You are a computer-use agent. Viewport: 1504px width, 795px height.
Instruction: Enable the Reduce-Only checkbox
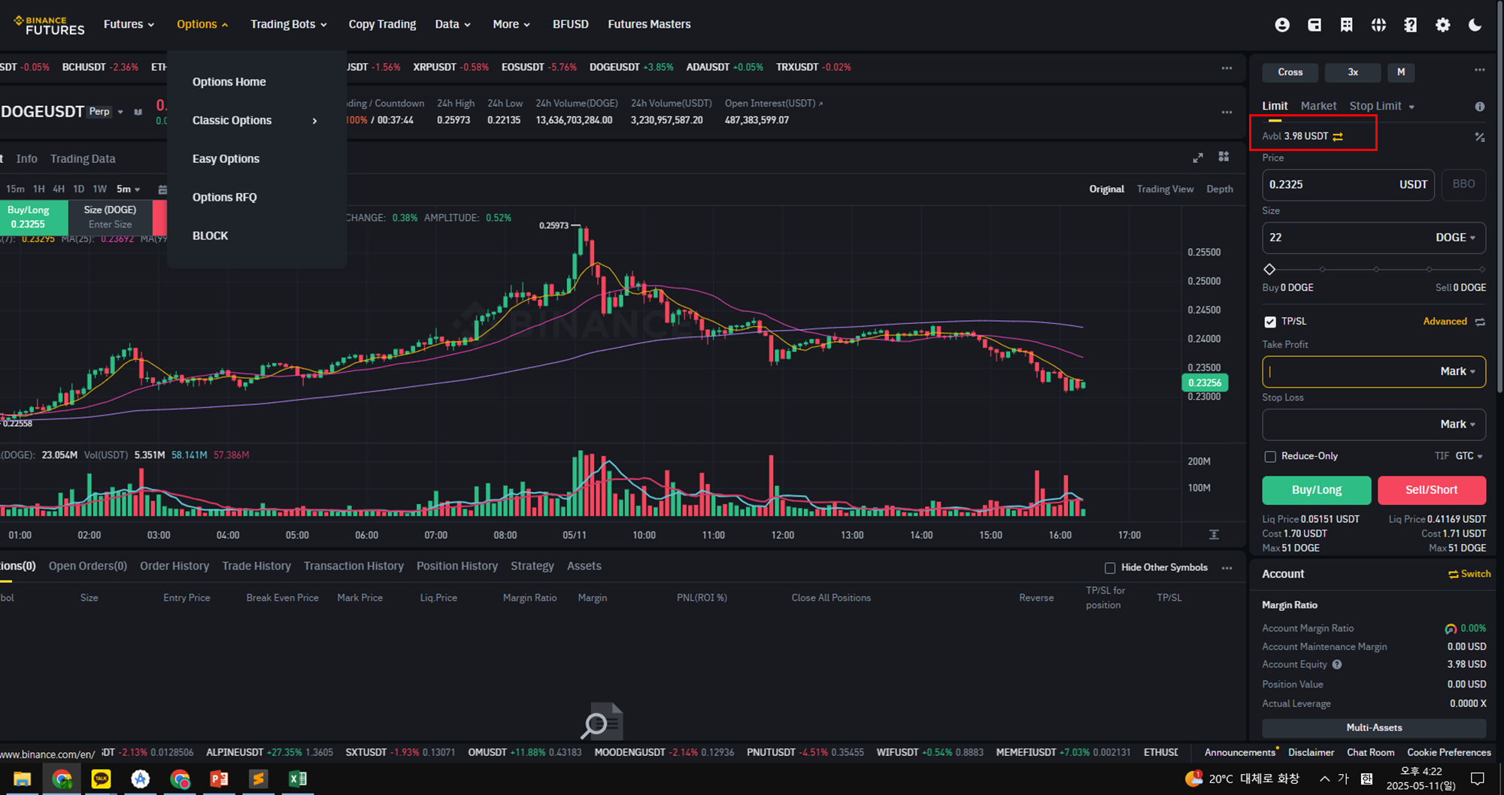[1270, 456]
